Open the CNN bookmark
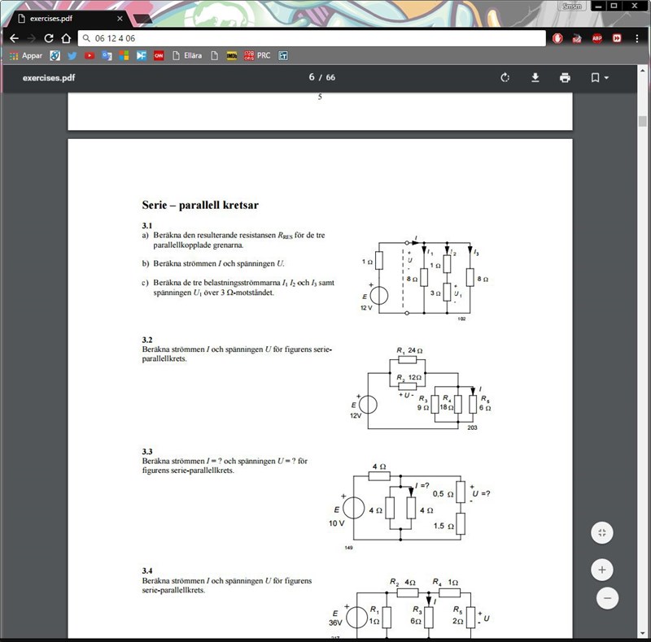 159,56
